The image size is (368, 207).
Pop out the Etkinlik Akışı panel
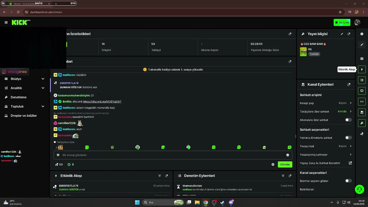click(x=166, y=176)
